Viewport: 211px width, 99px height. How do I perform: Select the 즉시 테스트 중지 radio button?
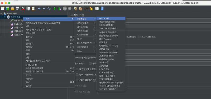(139, 37)
